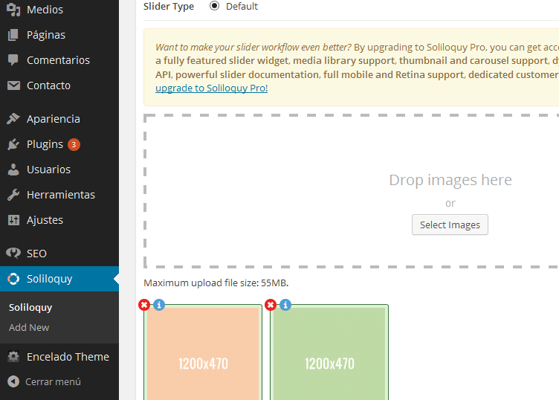Click the Cerrar menú collapse arrow icon
559x400 pixels.
click(13, 381)
